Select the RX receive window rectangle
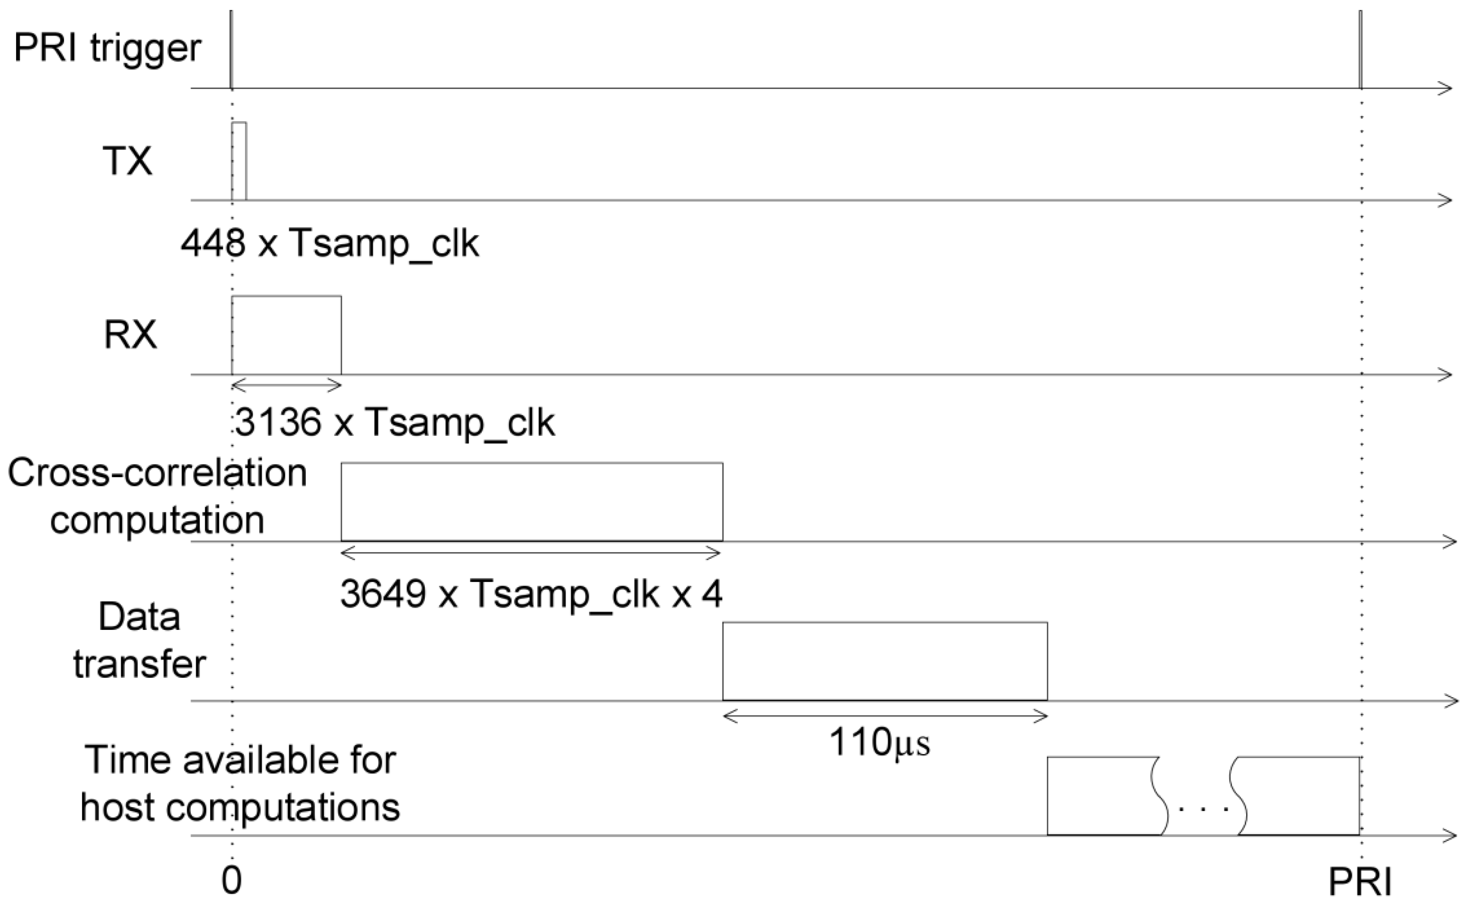The height and width of the screenshot is (903, 1469). 286,335
